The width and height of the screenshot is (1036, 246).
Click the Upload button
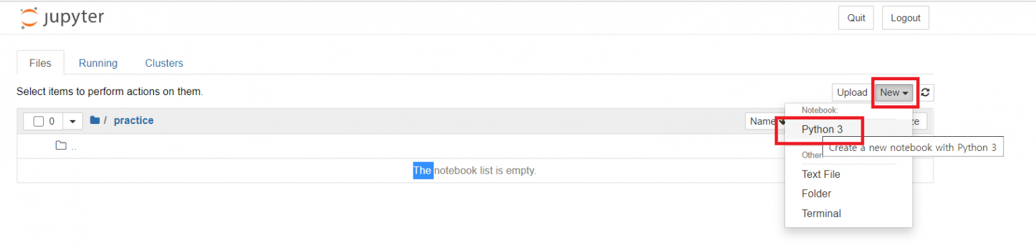click(852, 92)
